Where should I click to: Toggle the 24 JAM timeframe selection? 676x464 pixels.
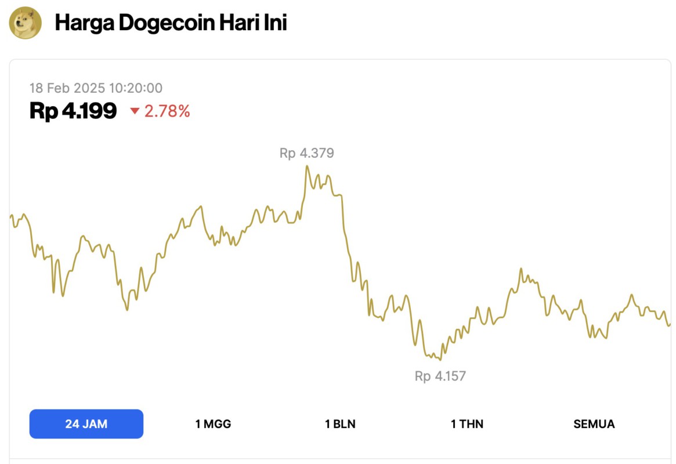(86, 424)
